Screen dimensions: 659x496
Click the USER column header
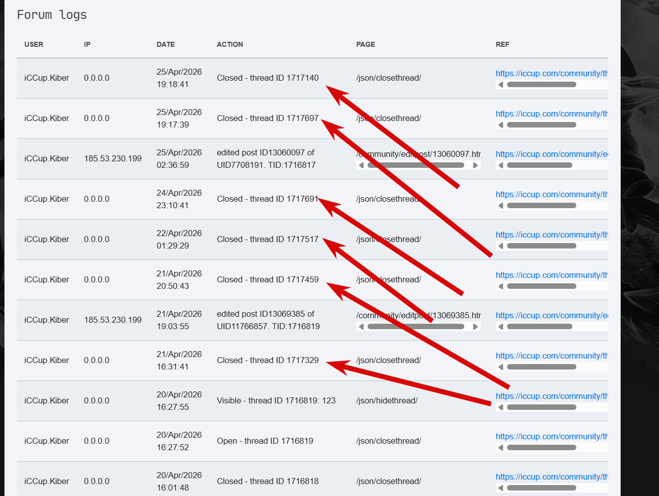point(34,44)
